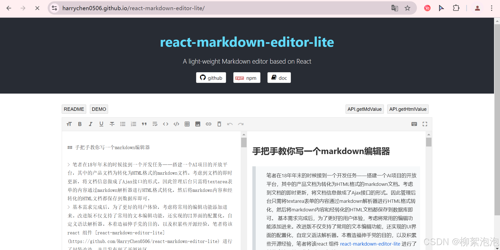View site information icon in address bar
This screenshot has width=500, height=250.
(54, 8)
